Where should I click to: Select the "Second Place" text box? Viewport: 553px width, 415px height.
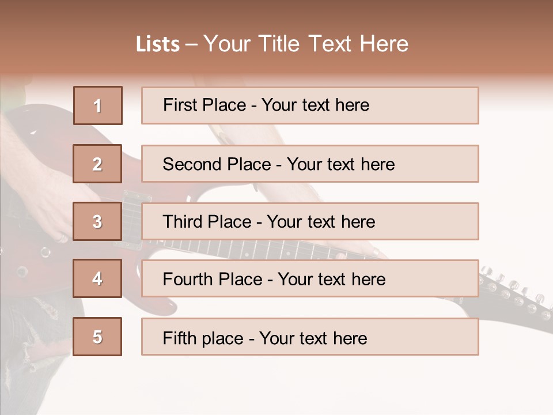tap(310, 164)
